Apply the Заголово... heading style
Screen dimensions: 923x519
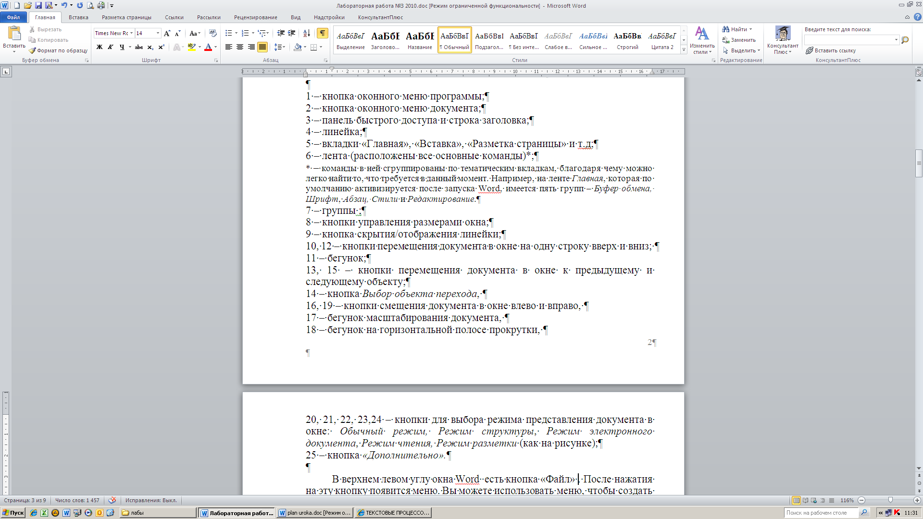coord(385,40)
